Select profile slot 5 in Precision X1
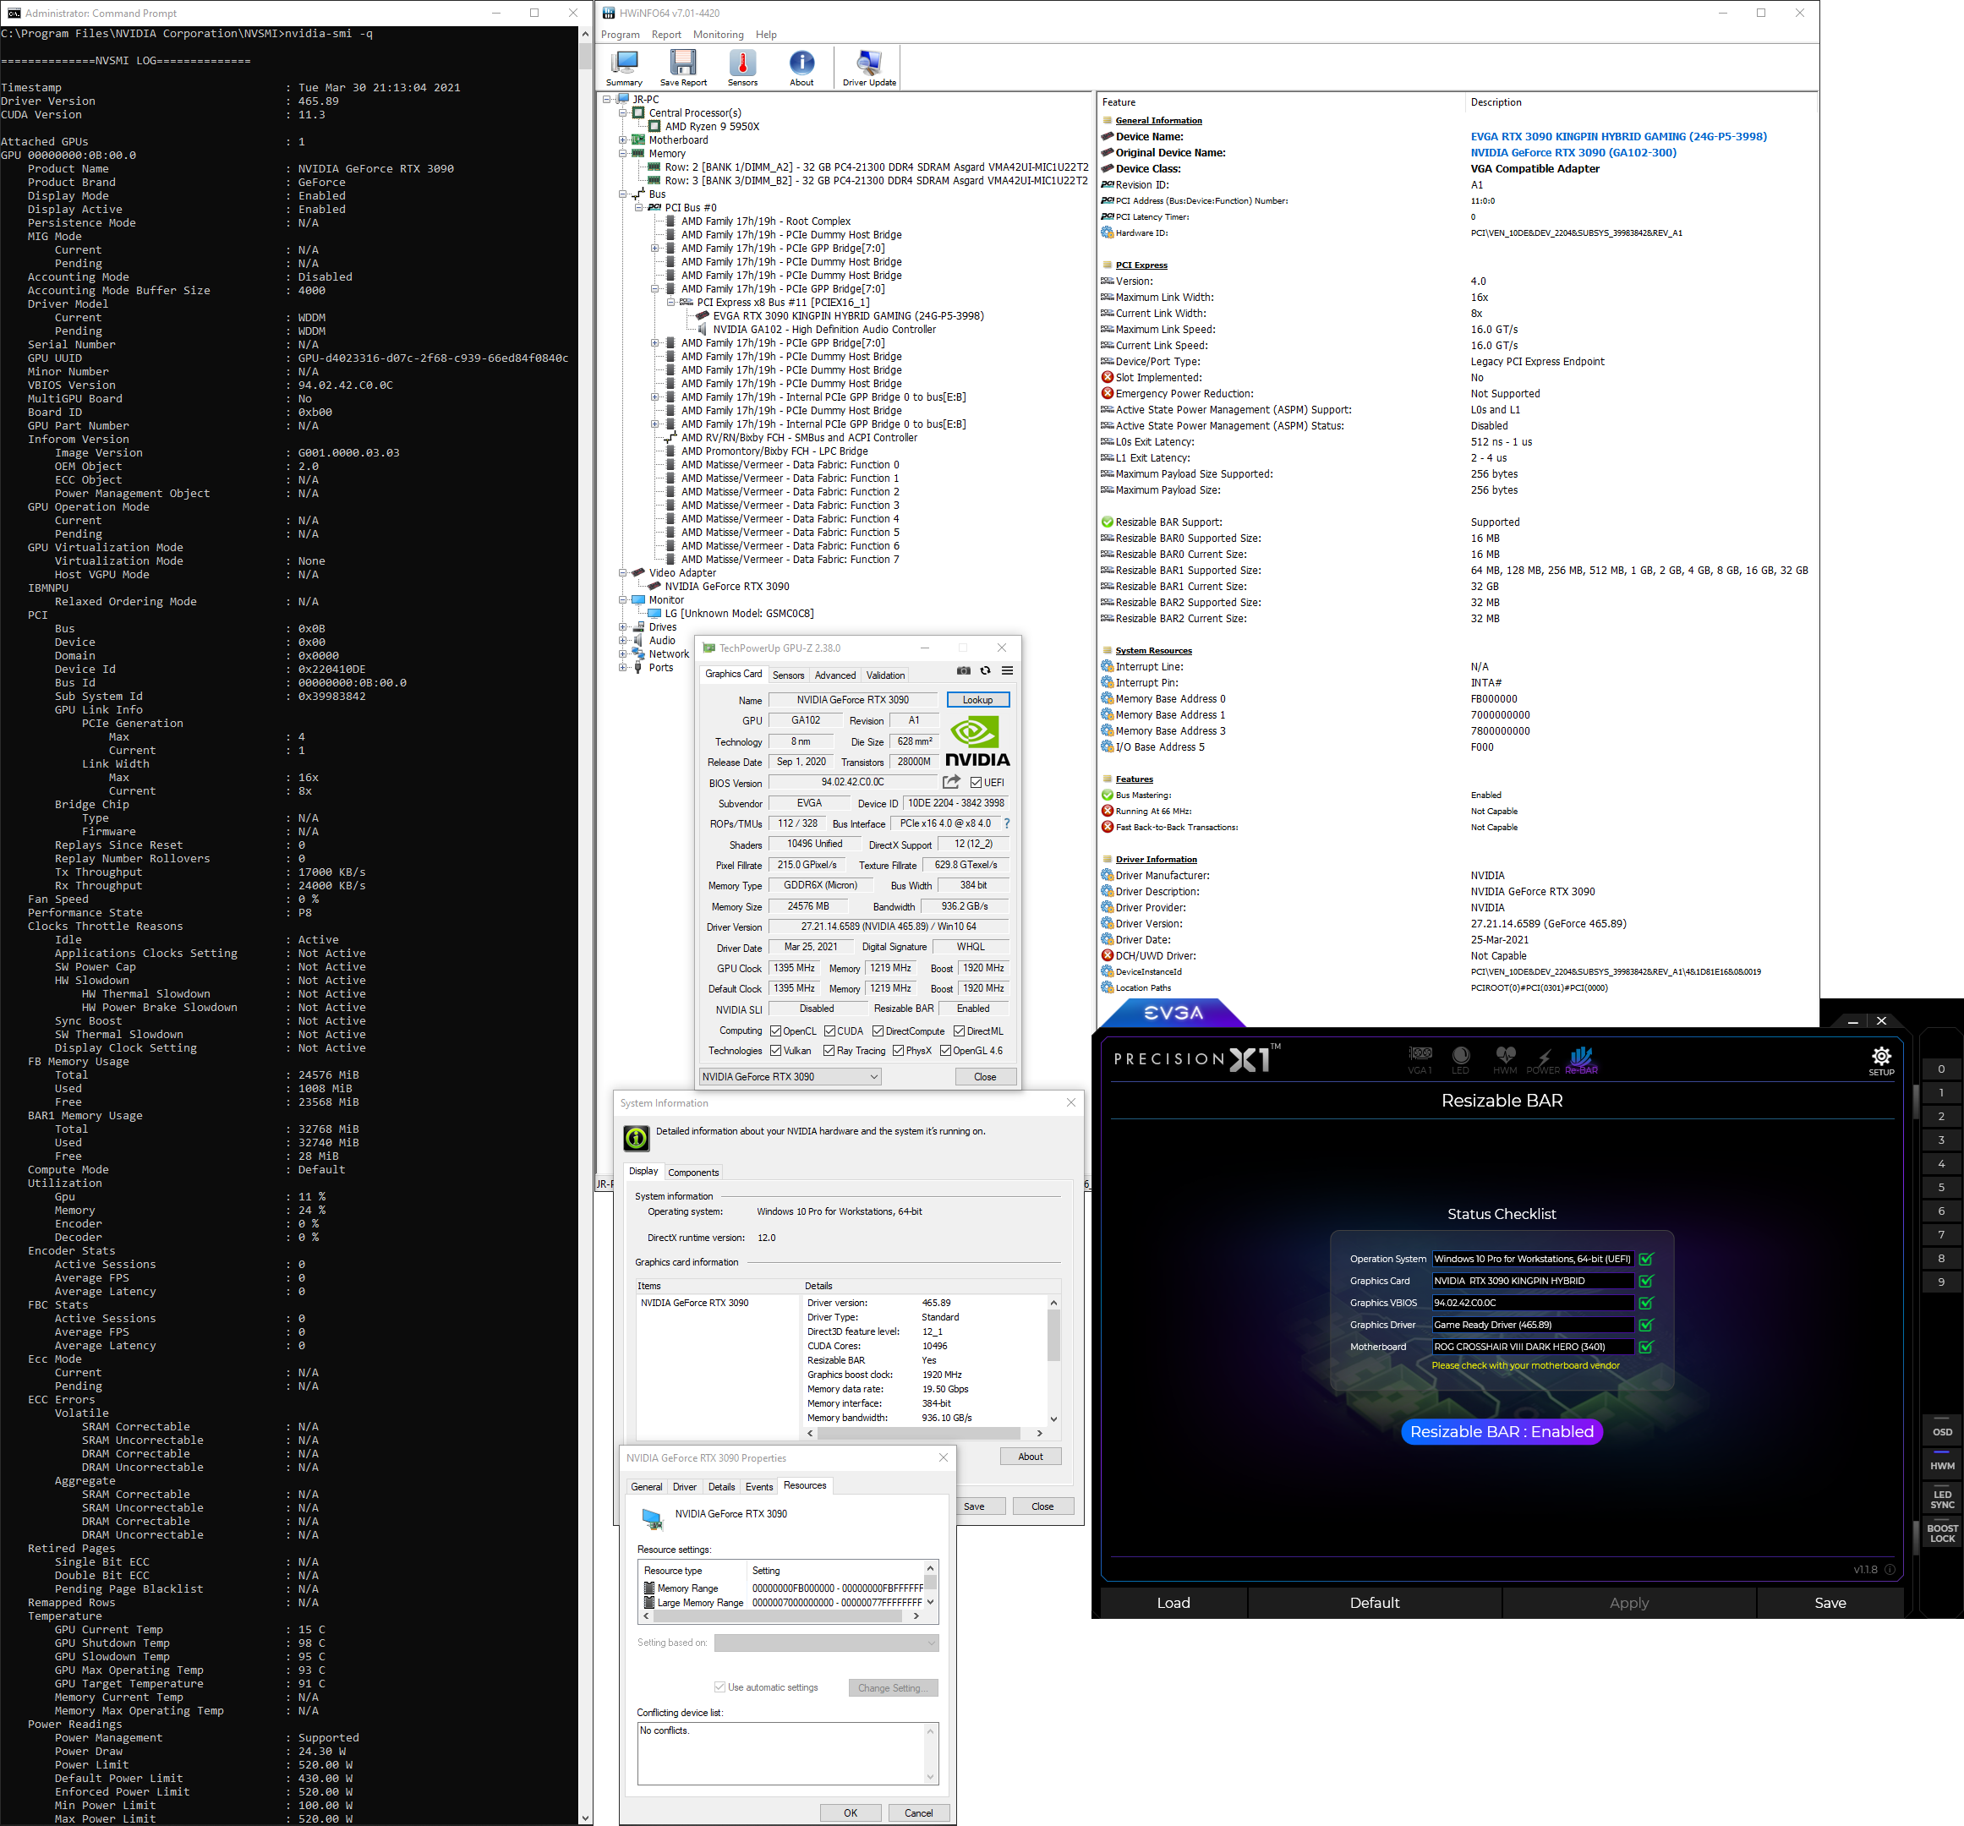This screenshot has width=1964, height=1826. [x=1941, y=1187]
